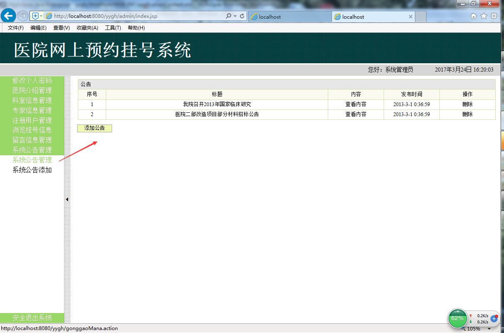Click the green 62% memory accelerator ball
Screen dimensions: 504x333
coord(457,318)
